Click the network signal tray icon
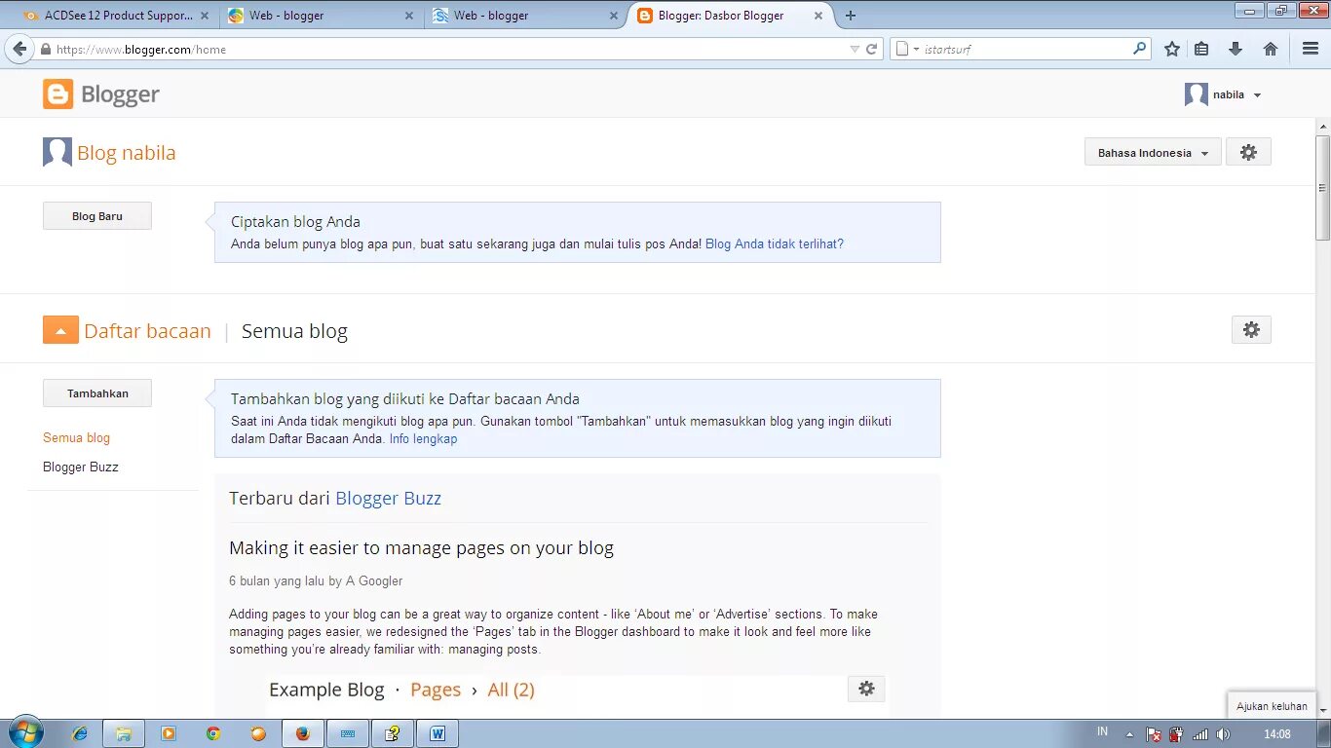Screen dimensions: 1331x748 [x=1200, y=734]
